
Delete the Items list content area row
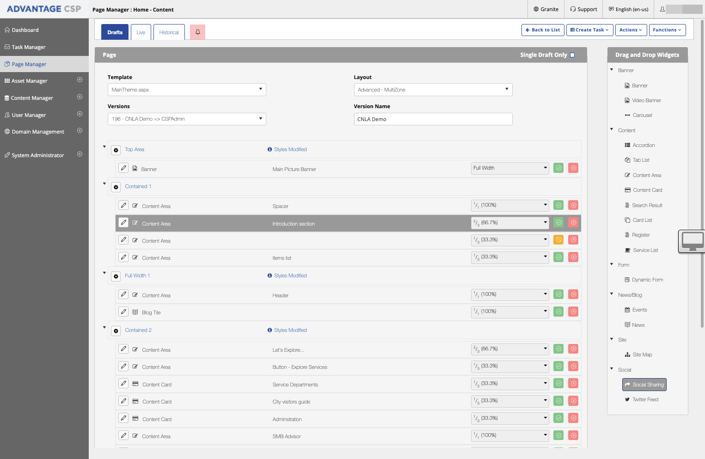click(573, 257)
